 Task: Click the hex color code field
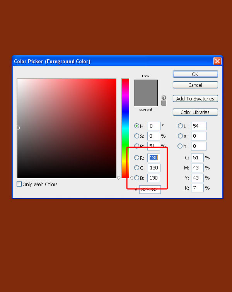tap(150, 190)
